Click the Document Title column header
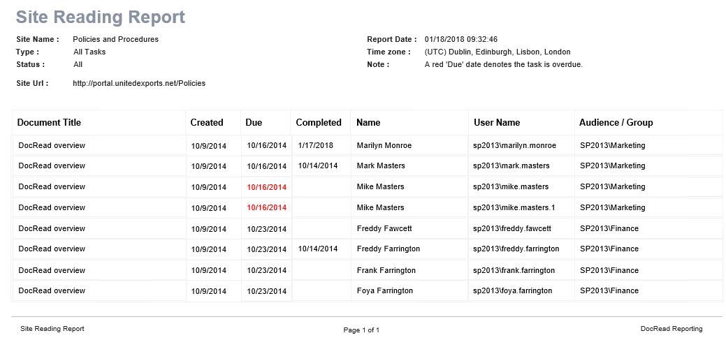726x347 pixels. (49, 122)
